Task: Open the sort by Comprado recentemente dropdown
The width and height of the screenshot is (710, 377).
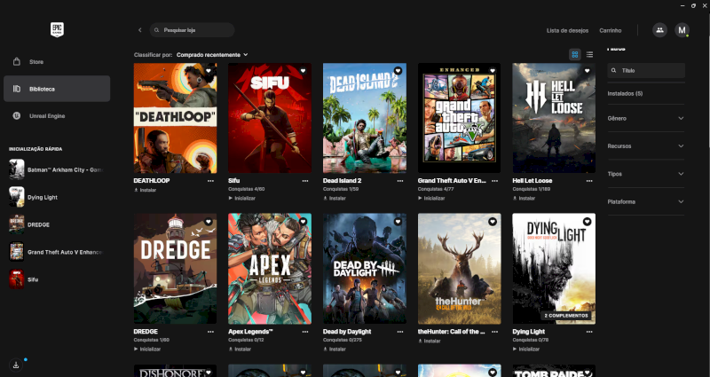Action: coord(212,54)
